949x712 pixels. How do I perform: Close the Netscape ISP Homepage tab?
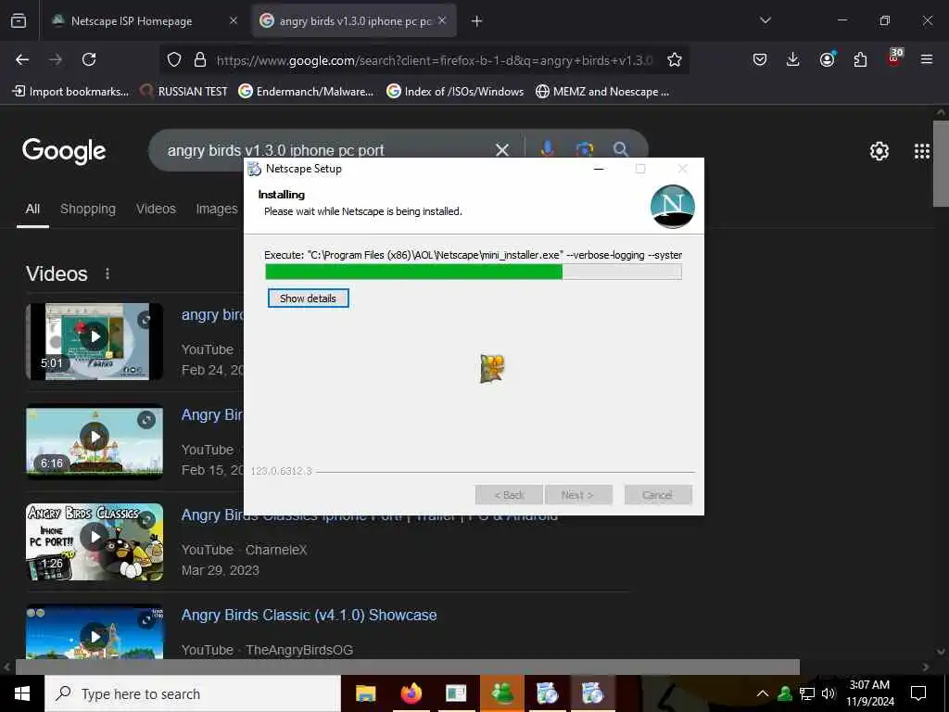click(x=234, y=20)
